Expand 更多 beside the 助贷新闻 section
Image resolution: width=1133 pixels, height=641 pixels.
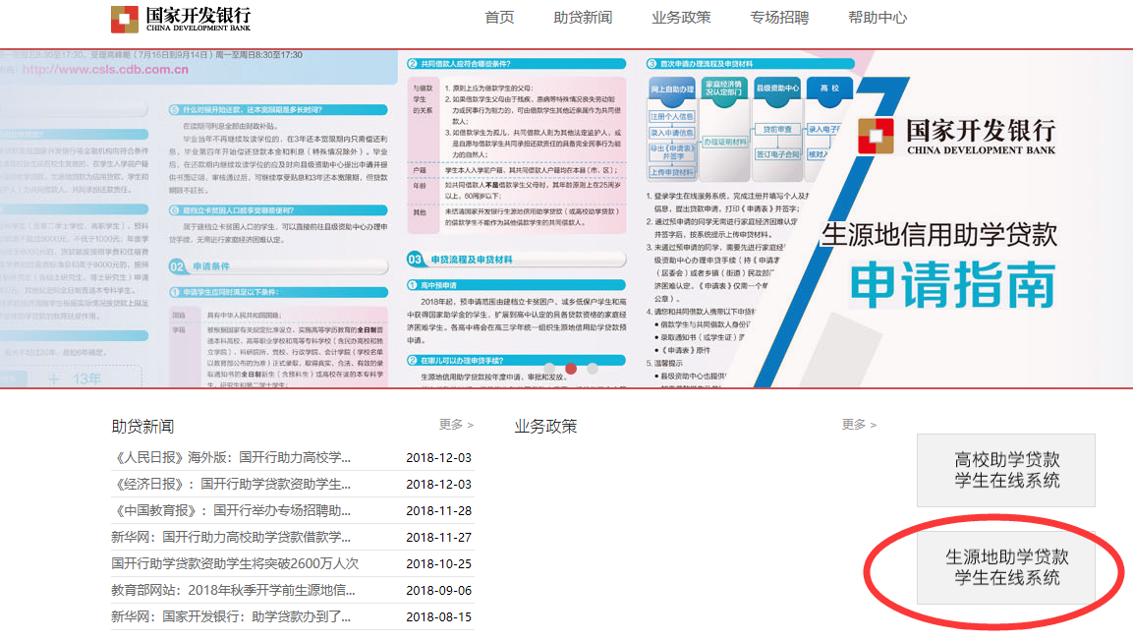(456, 425)
